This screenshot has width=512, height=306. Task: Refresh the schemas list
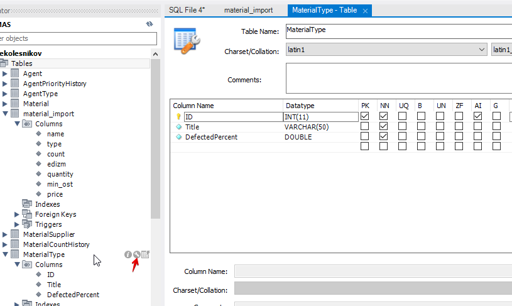click(150, 24)
